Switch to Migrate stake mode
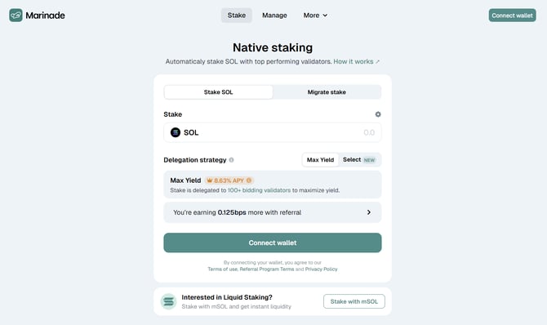 327,92
